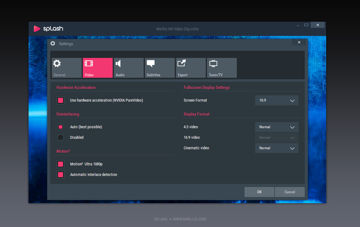The width and height of the screenshot is (360, 227).
Task: Click the Splash logo in title bar
Action: (x=48, y=28)
